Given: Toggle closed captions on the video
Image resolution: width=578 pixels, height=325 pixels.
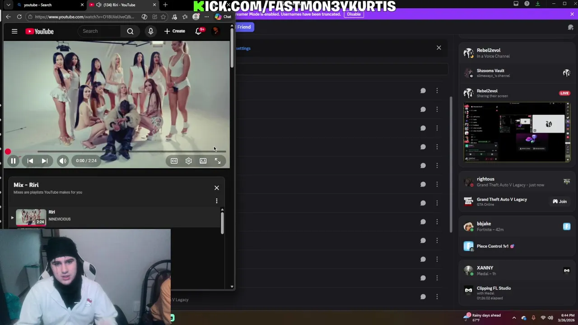Looking at the screenshot, I should click(x=174, y=161).
